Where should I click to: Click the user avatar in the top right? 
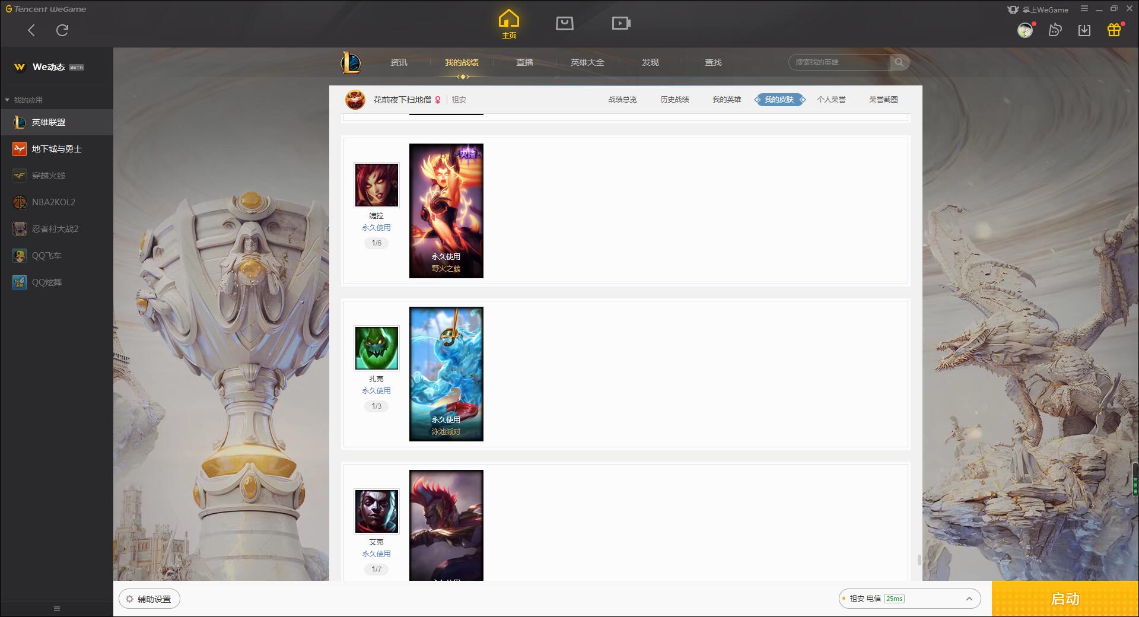pos(1025,30)
